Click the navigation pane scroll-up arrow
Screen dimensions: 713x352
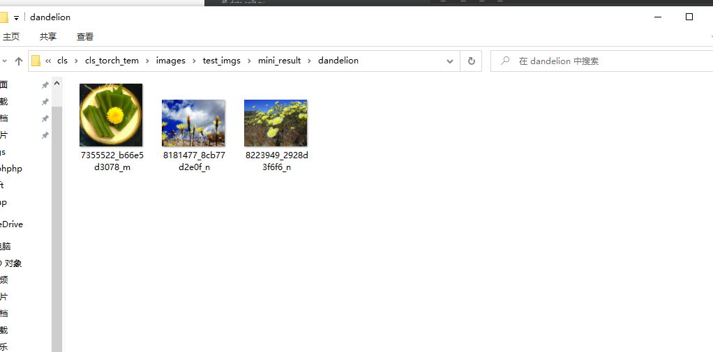(57, 83)
